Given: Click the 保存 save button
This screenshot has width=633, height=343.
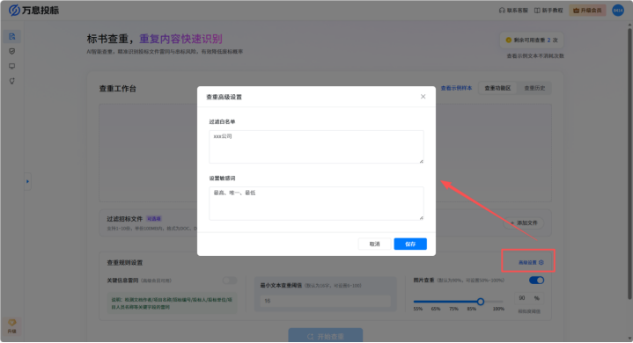Looking at the screenshot, I should [410, 244].
